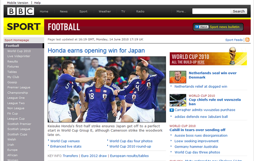Open World Cup 2010 round-up link
254x161 pixels.
130,147
